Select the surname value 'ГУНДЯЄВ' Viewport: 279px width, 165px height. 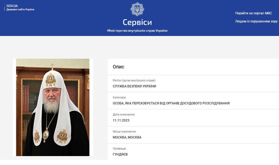(120, 154)
